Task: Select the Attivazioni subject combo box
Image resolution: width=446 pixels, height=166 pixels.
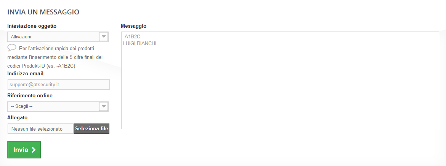Action: pos(58,37)
